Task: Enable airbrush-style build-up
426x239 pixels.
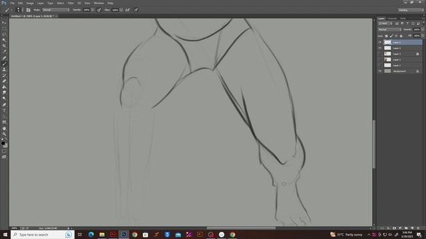Action: [x=127, y=10]
